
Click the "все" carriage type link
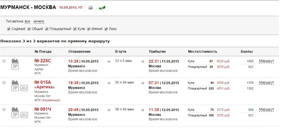pyautogui.click(x=27, y=21)
